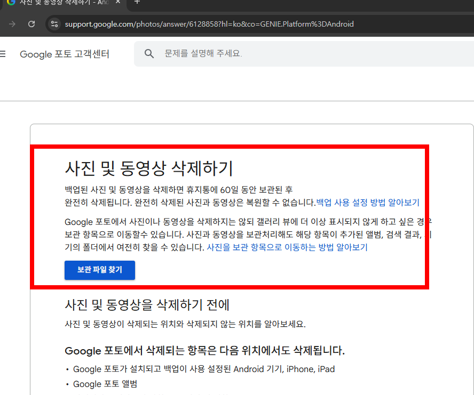Click the Google Photos favicon on the browser tab
The image size is (474, 395).
pos(9,4)
